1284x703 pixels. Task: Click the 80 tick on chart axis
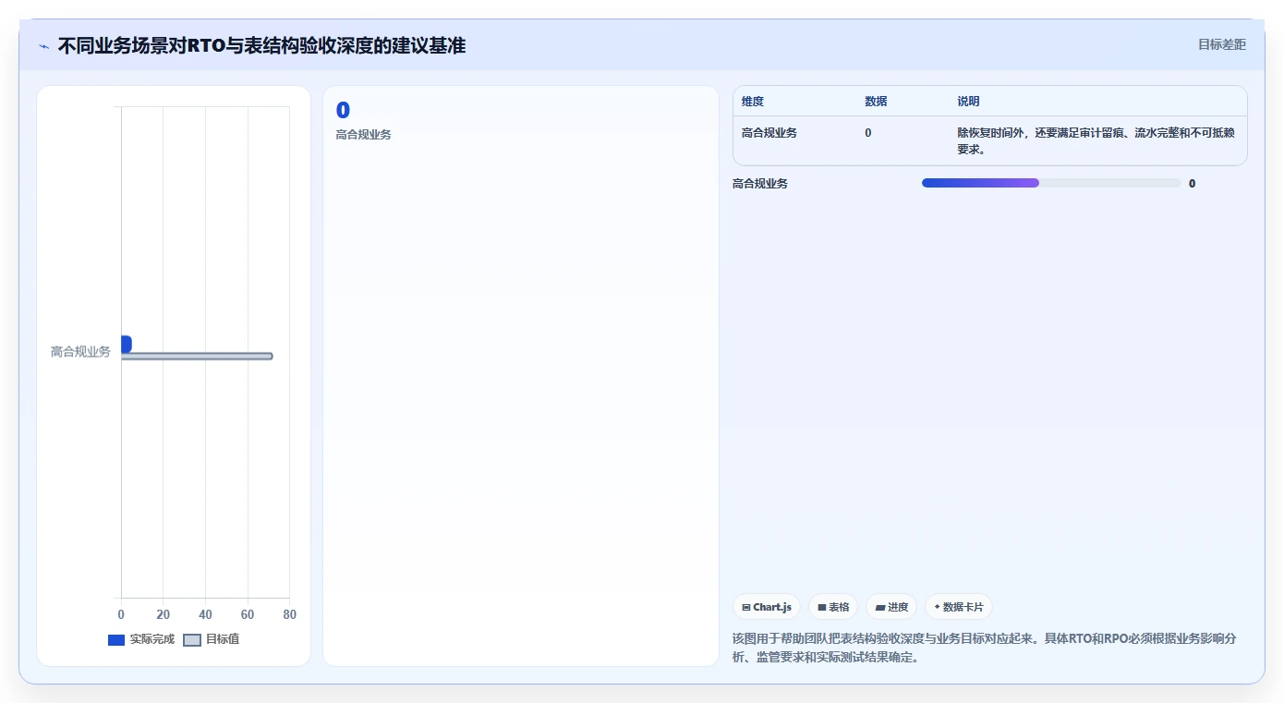coord(289,615)
